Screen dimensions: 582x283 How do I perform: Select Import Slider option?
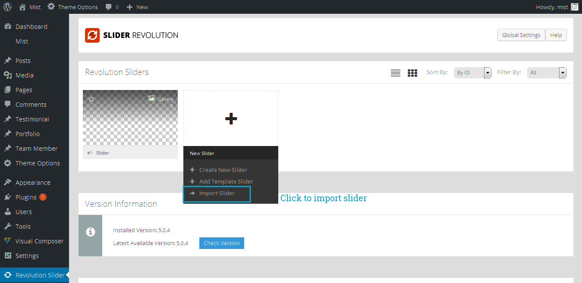217,193
